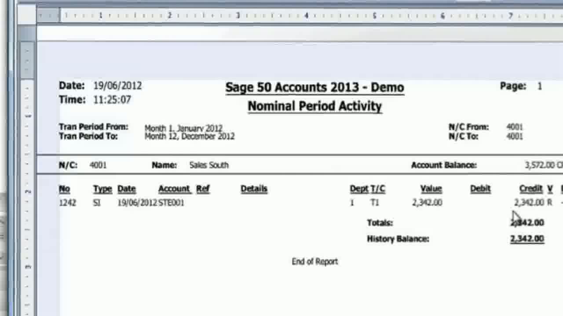The width and height of the screenshot is (563, 316).
Task: Click the 'End of Report' text
Action: (x=315, y=262)
